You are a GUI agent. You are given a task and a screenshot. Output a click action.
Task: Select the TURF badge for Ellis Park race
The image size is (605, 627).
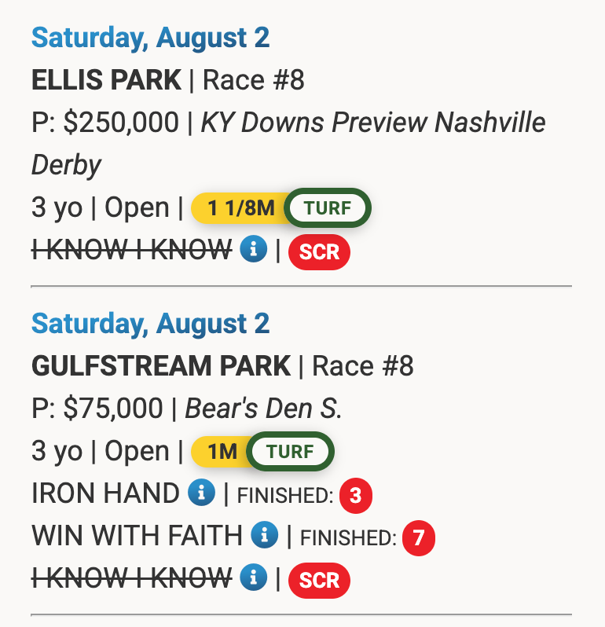(327, 208)
